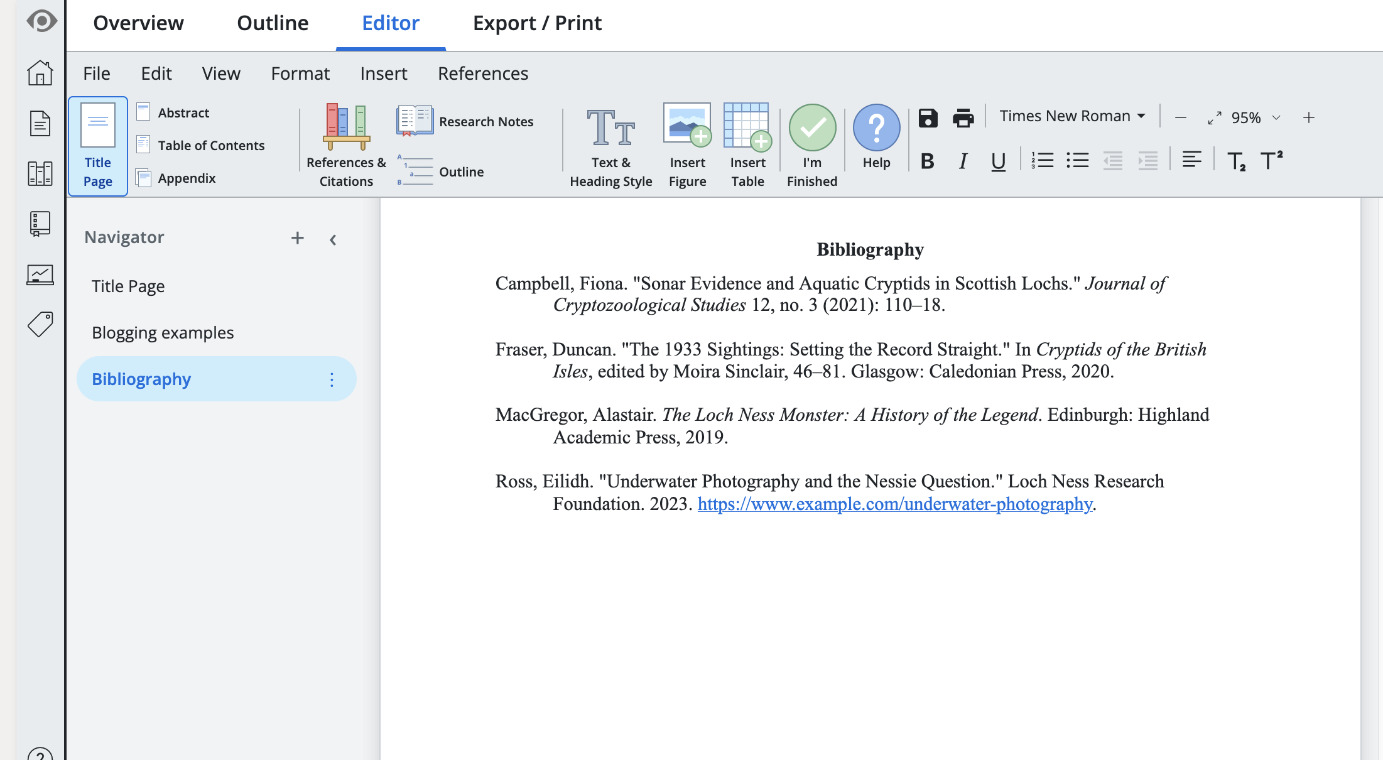
Task: Zoom in with the plus button
Action: pos(1308,117)
